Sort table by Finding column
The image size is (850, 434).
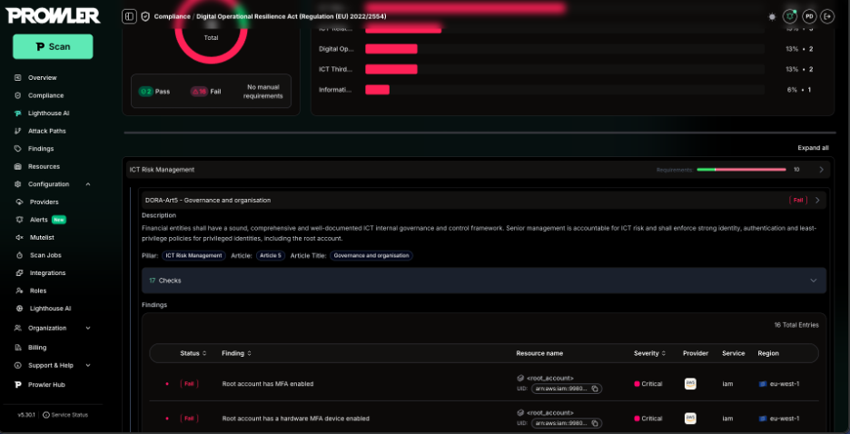pyautogui.click(x=236, y=353)
